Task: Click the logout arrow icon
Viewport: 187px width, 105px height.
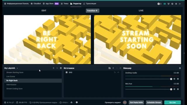Action: click(180, 4)
